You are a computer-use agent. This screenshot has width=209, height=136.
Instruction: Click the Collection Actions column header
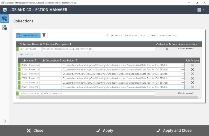click(x=167, y=44)
